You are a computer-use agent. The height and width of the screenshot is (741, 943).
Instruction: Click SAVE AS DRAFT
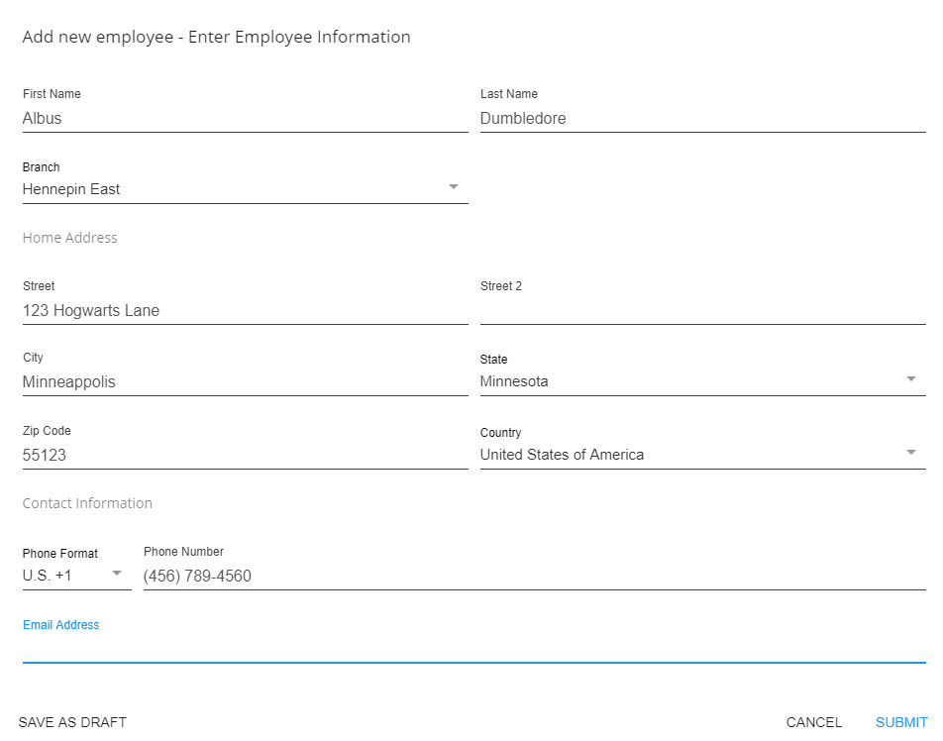(72, 722)
